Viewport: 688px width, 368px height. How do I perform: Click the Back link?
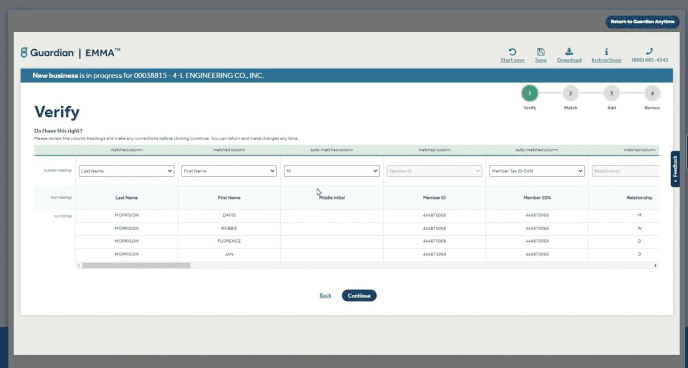[325, 295]
